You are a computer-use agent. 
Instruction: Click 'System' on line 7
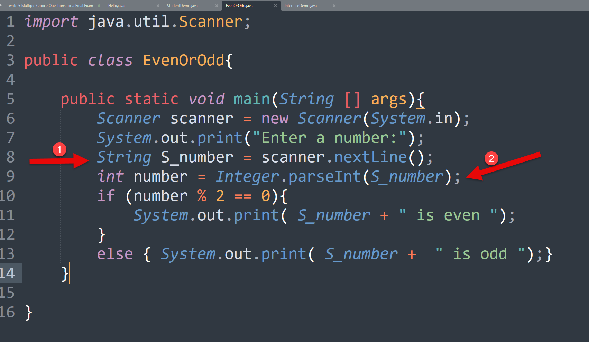(x=124, y=138)
